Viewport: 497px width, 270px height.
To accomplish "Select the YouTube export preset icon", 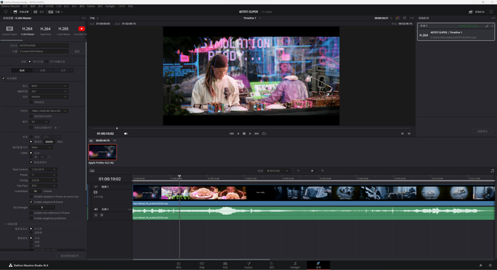I will [82, 29].
